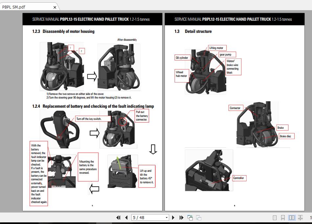Turn on continuous vertical scrolling

[283, 217]
